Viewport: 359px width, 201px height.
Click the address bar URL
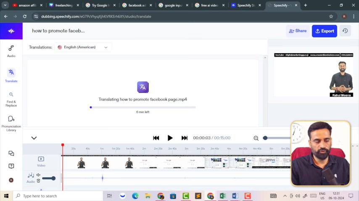96,16
